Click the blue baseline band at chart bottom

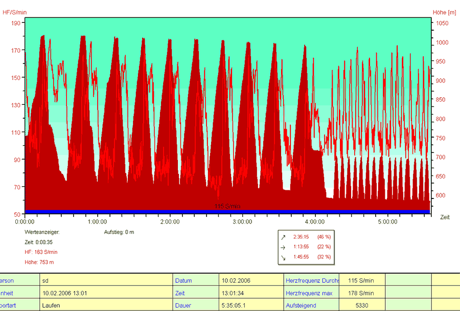[153, 212]
